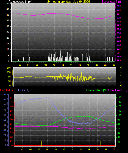Viewport: 128px width, 153px height.
Task: Click the 'Windspeed (mph)' axis title
Action: [x=21, y=2]
